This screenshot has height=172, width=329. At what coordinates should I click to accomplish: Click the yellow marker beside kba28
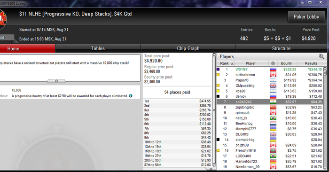(x=218, y=91)
